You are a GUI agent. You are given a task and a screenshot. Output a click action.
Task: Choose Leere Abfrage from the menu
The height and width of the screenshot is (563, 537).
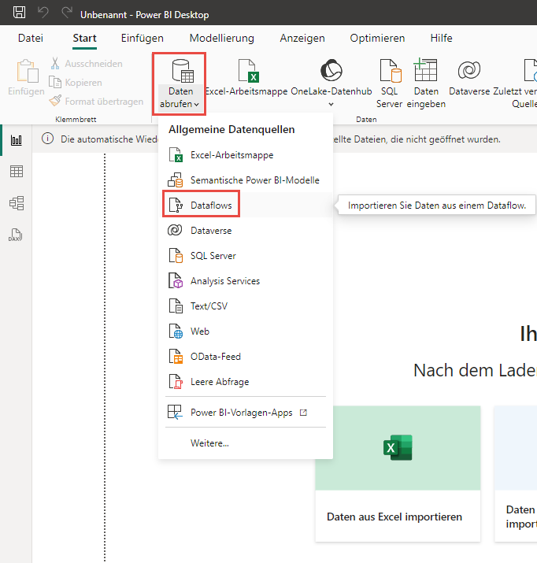[246, 382]
